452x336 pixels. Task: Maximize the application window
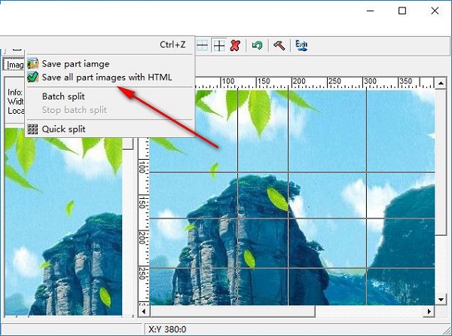coord(402,11)
